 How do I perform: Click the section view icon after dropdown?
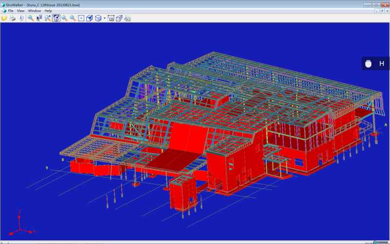point(111,18)
